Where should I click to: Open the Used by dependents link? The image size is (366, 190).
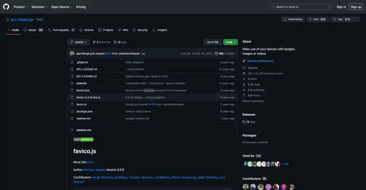tap(252, 156)
